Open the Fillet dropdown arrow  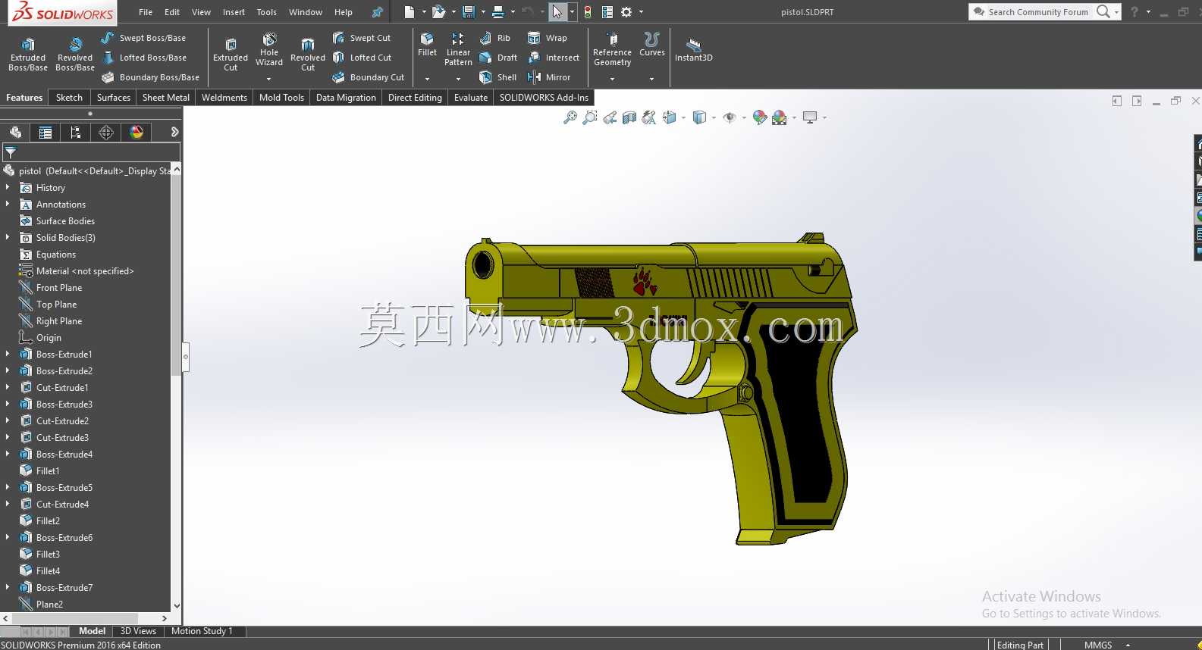[428, 79]
